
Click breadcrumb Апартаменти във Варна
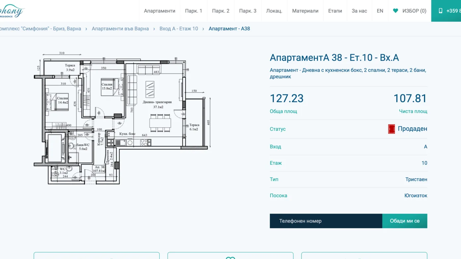coord(120,29)
